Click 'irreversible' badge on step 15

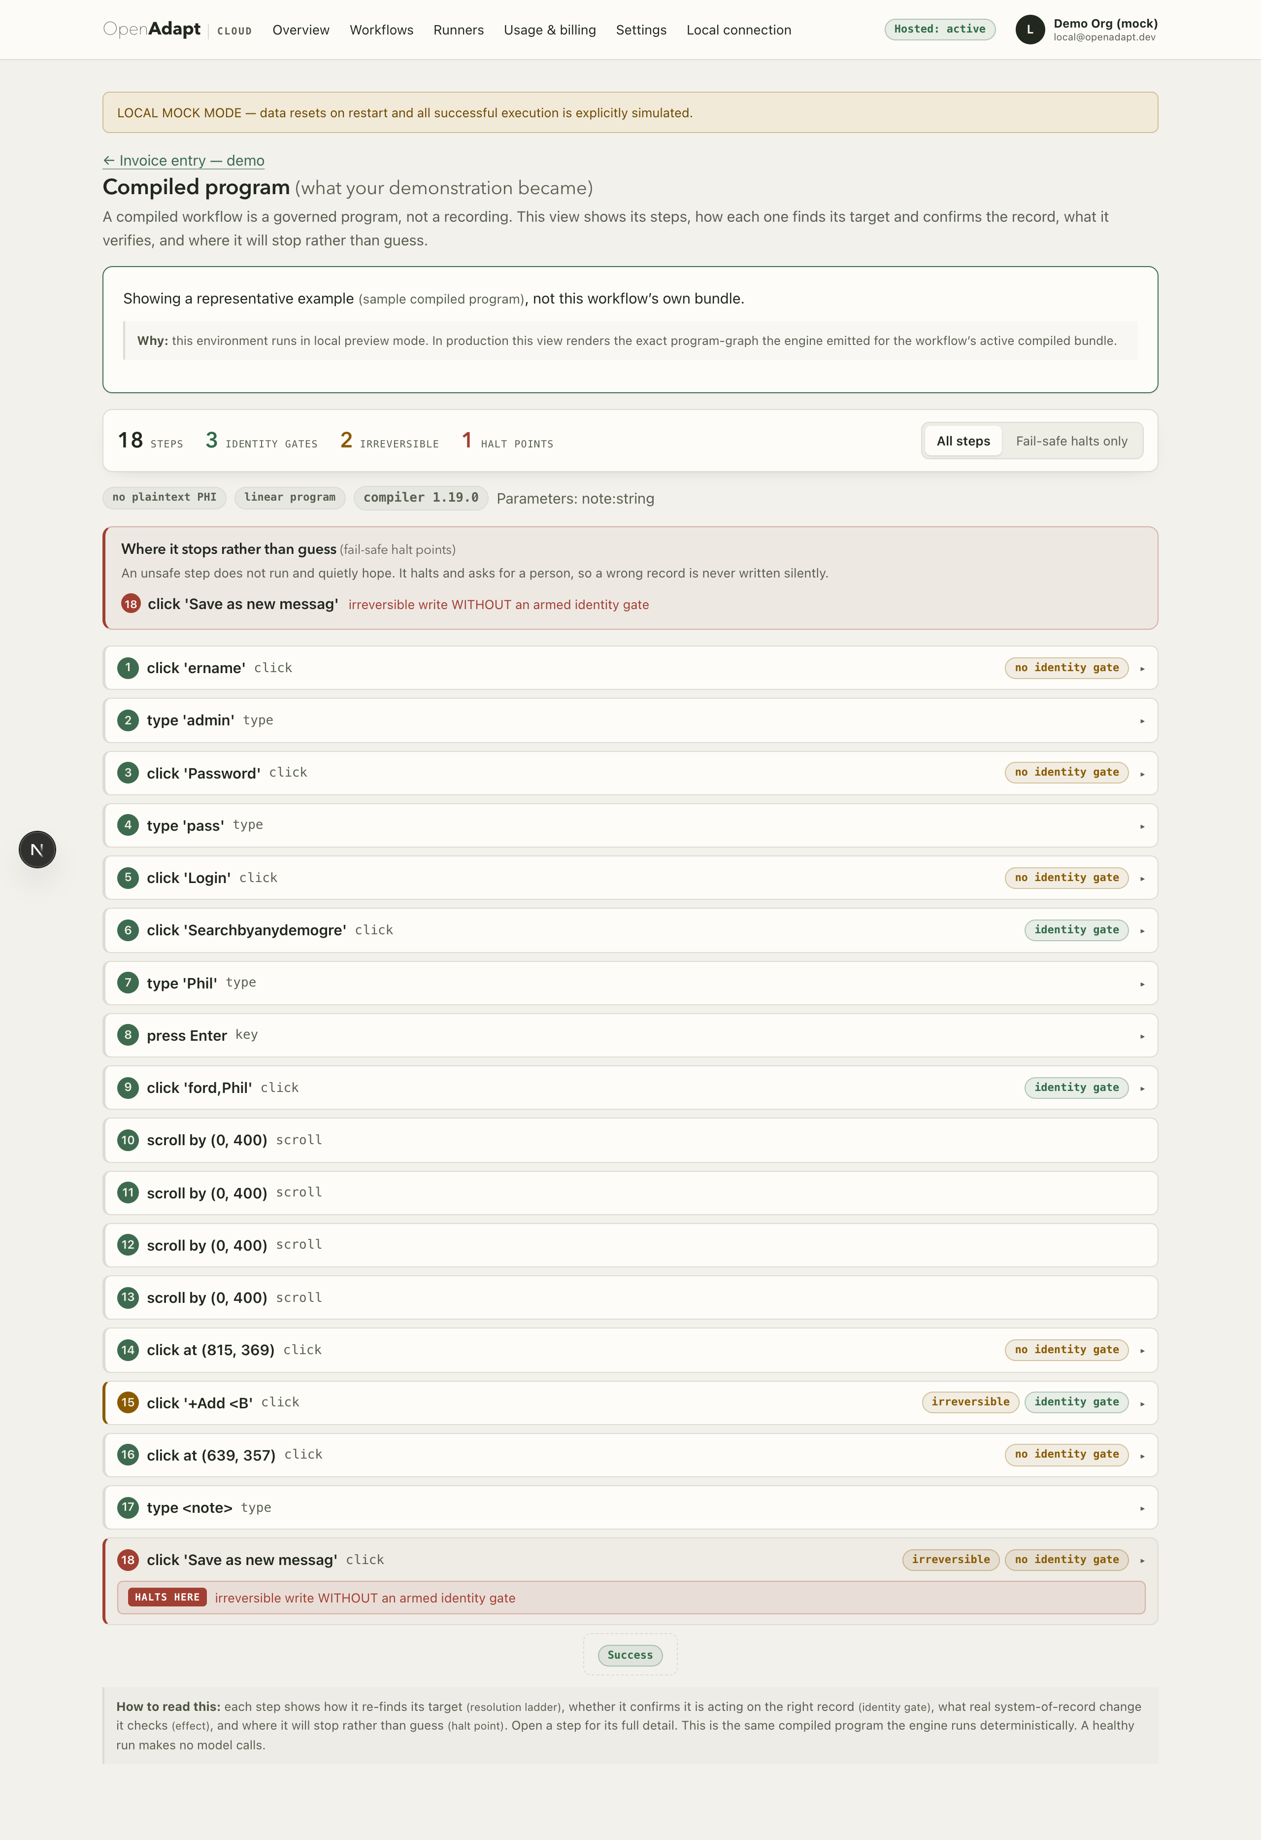pyautogui.click(x=970, y=1402)
